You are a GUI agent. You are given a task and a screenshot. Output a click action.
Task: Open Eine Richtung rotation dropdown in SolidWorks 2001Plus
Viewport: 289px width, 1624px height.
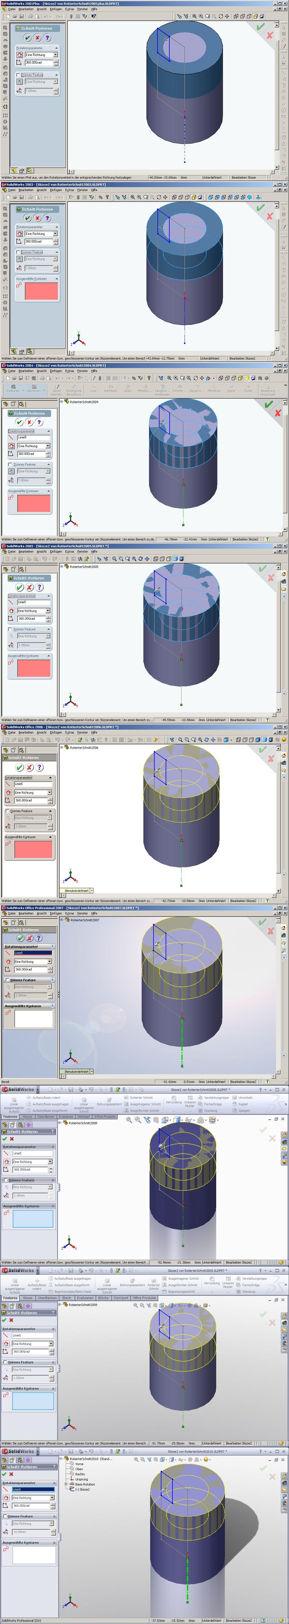click(55, 55)
